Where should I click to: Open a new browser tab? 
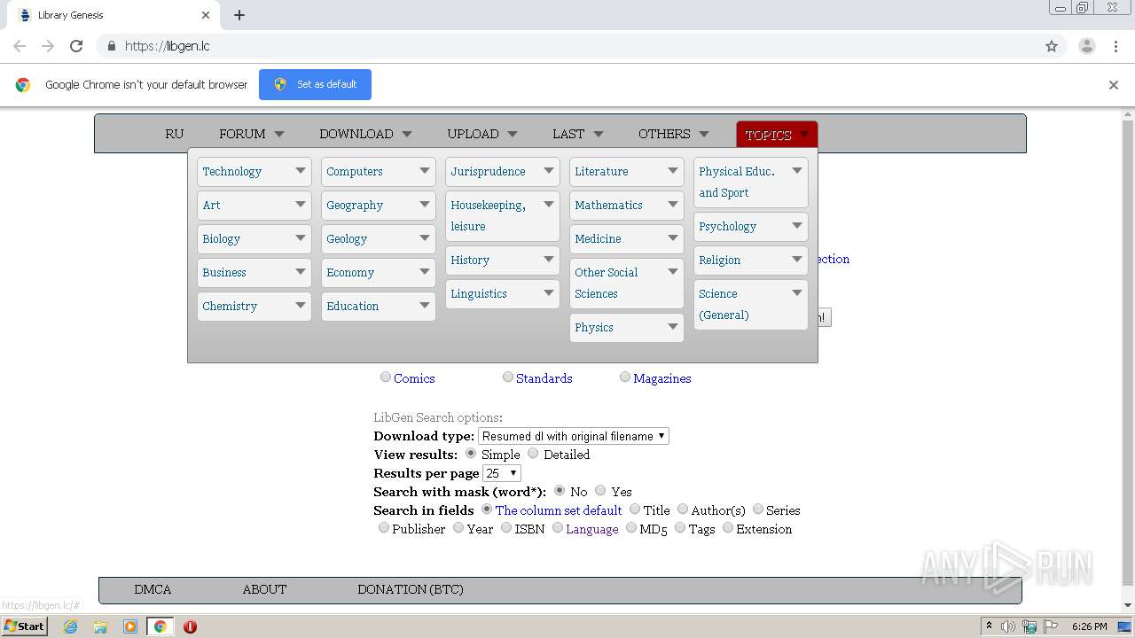(x=239, y=15)
